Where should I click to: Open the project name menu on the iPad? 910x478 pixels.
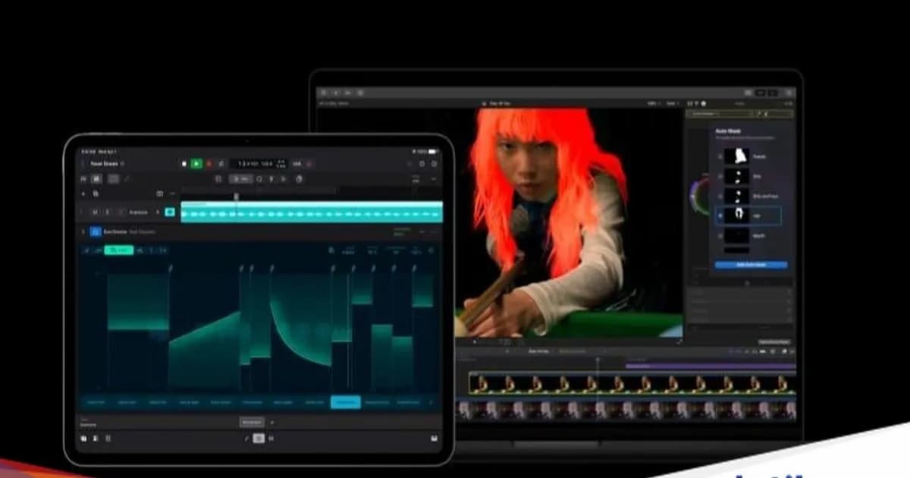(x=108, y=163)
